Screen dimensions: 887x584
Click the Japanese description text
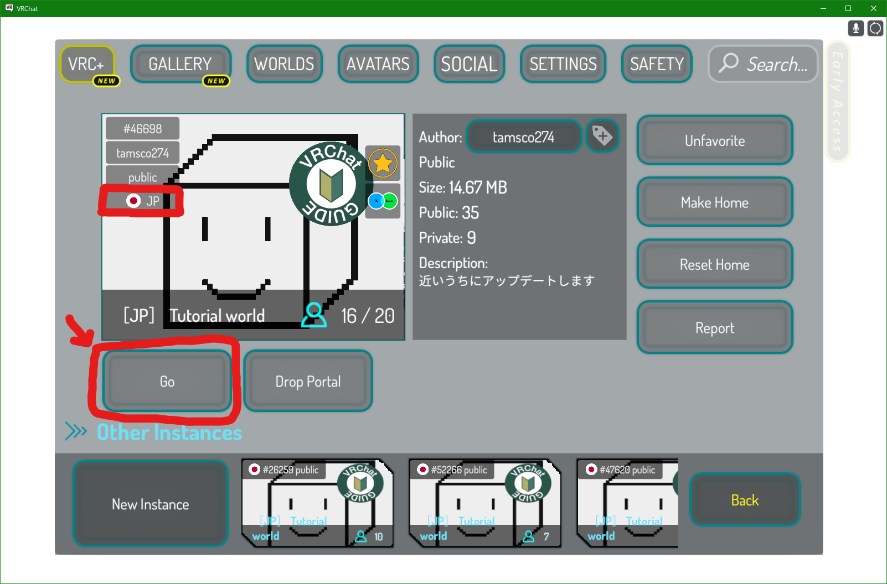coord(507,280)
